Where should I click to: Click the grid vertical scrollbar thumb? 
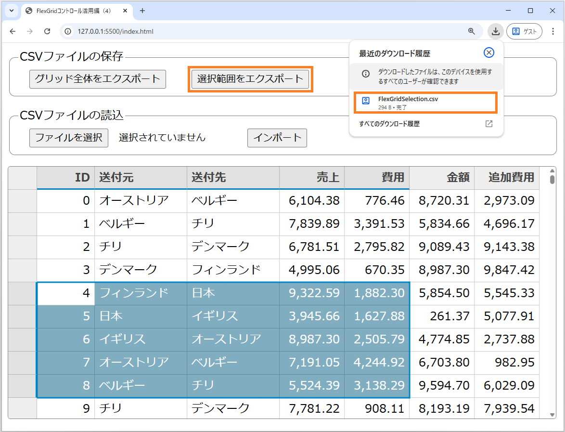click(552, 179)
